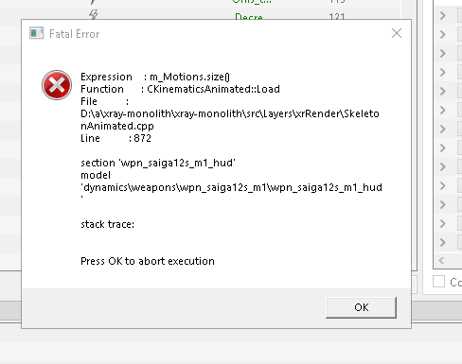Screen dimensions: 462x364
Task: Click the Expression m_Motions.size() error line
Action: coord(155,77)
